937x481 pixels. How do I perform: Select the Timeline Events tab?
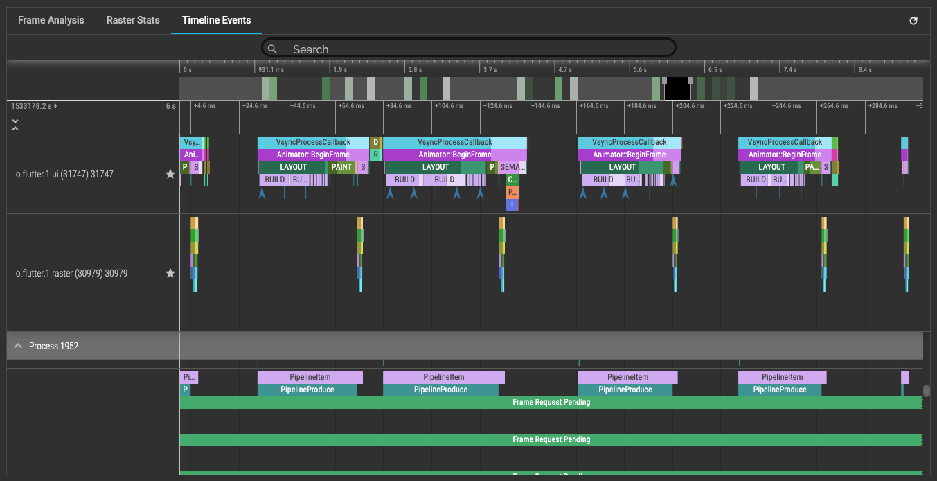216,20
